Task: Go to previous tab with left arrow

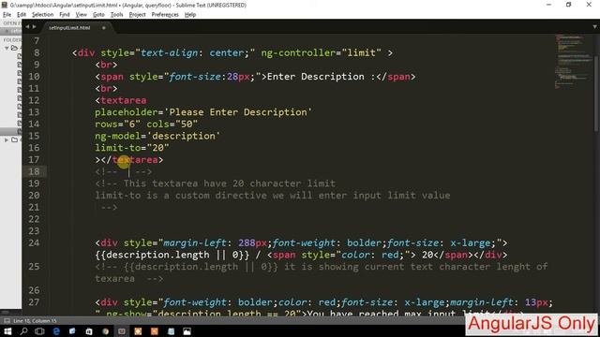Action: [x=27, y=27]
